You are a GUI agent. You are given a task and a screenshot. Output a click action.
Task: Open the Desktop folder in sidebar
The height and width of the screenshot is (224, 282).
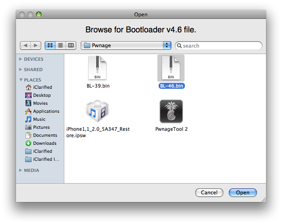click(x=42, y=95)
